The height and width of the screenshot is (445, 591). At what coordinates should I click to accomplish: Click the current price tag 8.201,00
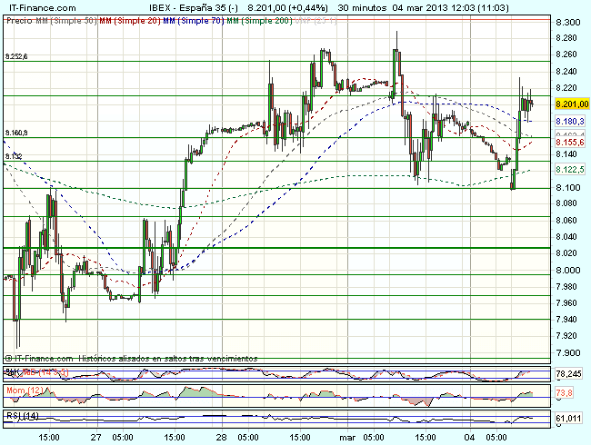[x=568, y=104]
